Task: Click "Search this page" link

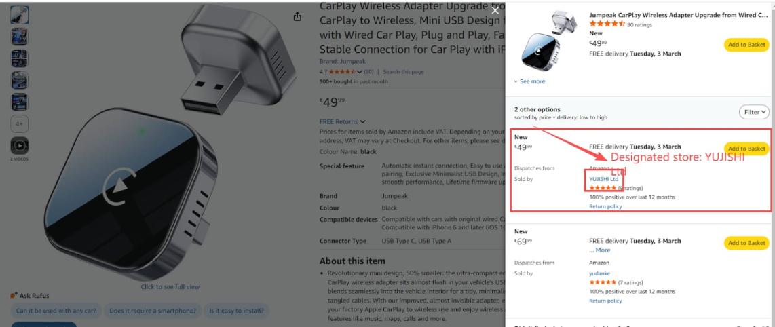Action: click(404, 71)
